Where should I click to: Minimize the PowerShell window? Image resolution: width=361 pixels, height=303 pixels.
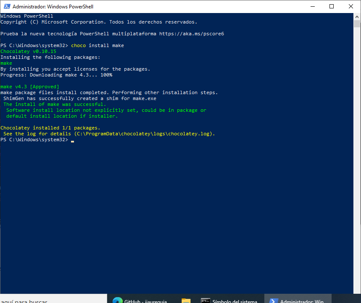click(312, 6)
